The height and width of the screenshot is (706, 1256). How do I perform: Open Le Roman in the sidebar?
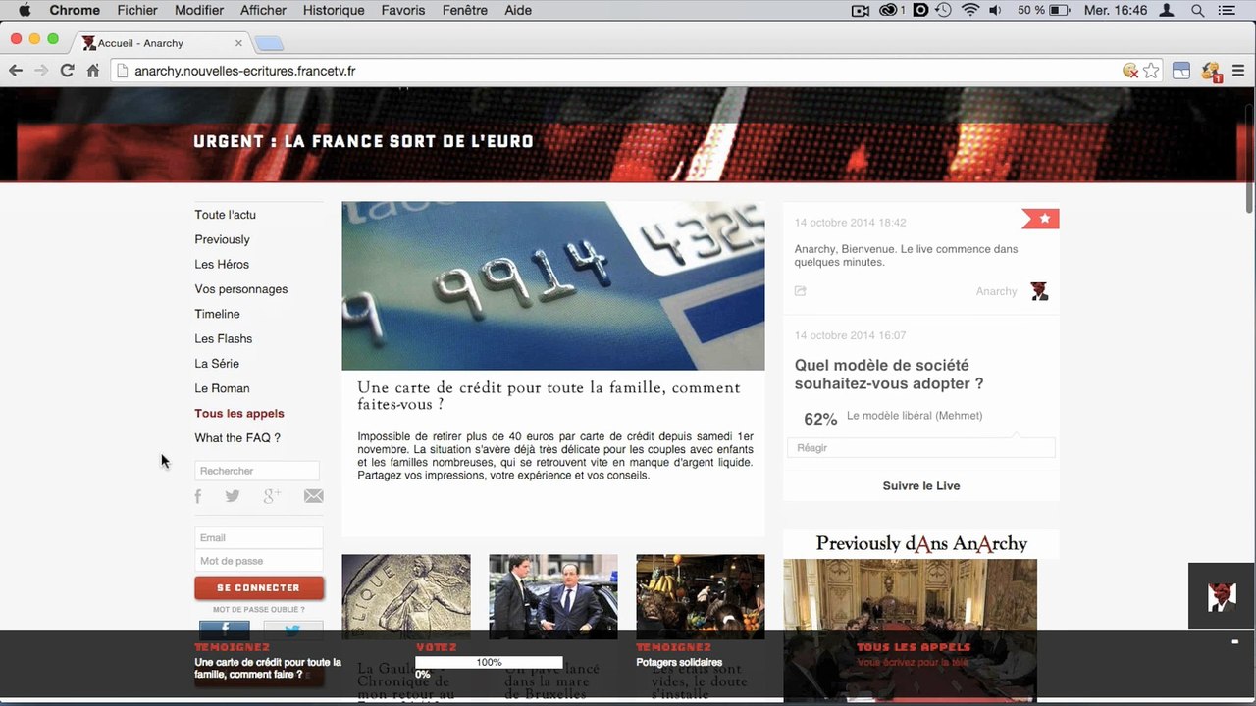(x=223, y=388)
